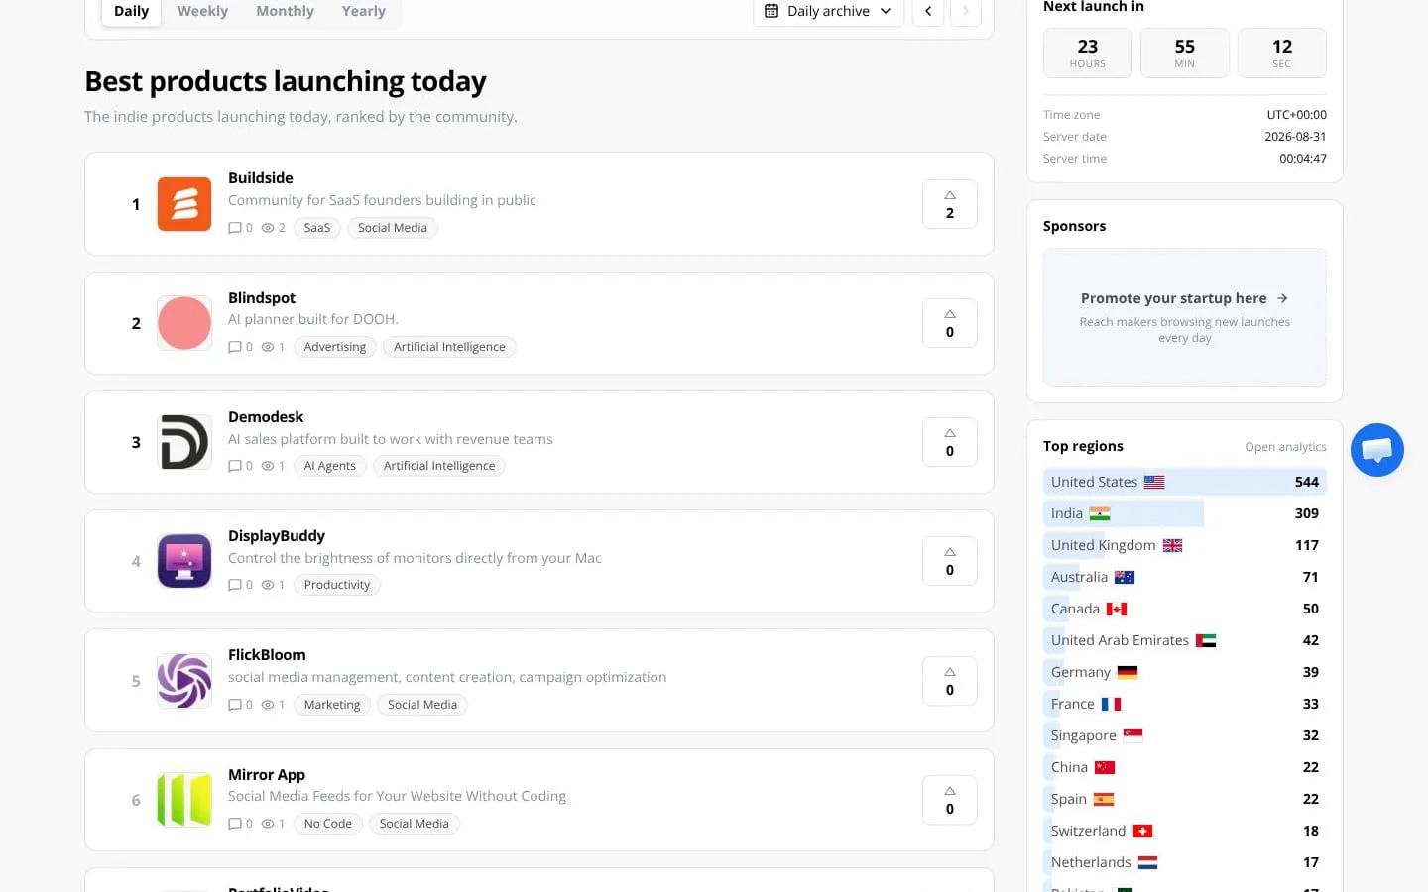The height and width of the screenshot is (892, 1428).
Task: Upvote the Blindspot product
Action: click(x=950, y=323)
